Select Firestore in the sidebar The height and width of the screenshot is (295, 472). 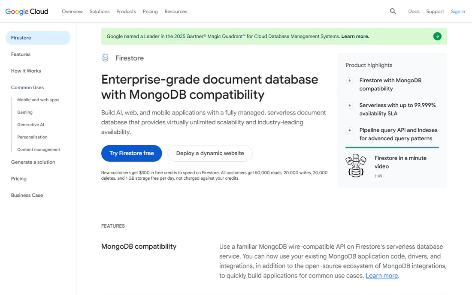coord(38,38)
